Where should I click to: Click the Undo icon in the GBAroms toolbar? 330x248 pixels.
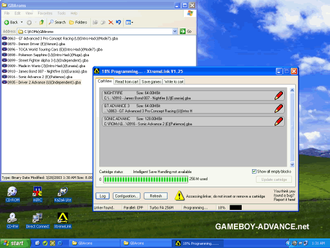coord(119,22)
